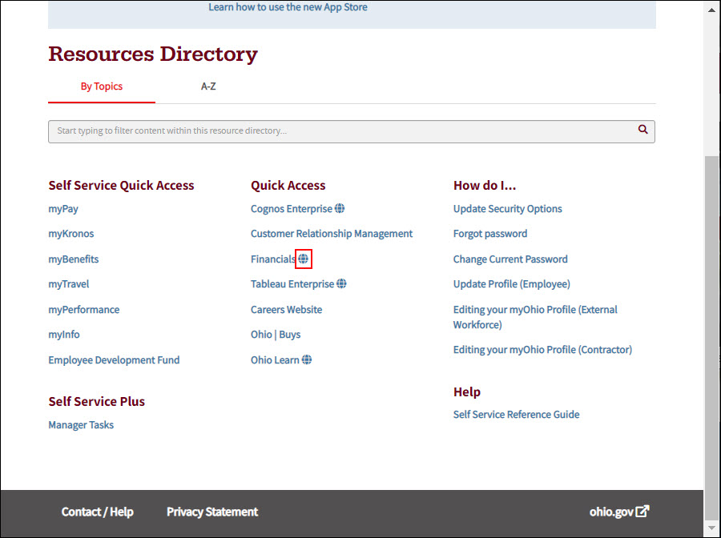The height and width of the screenshot is (538, 721).
Task: Open the Manager Tasks link
Action: [81, 424]
